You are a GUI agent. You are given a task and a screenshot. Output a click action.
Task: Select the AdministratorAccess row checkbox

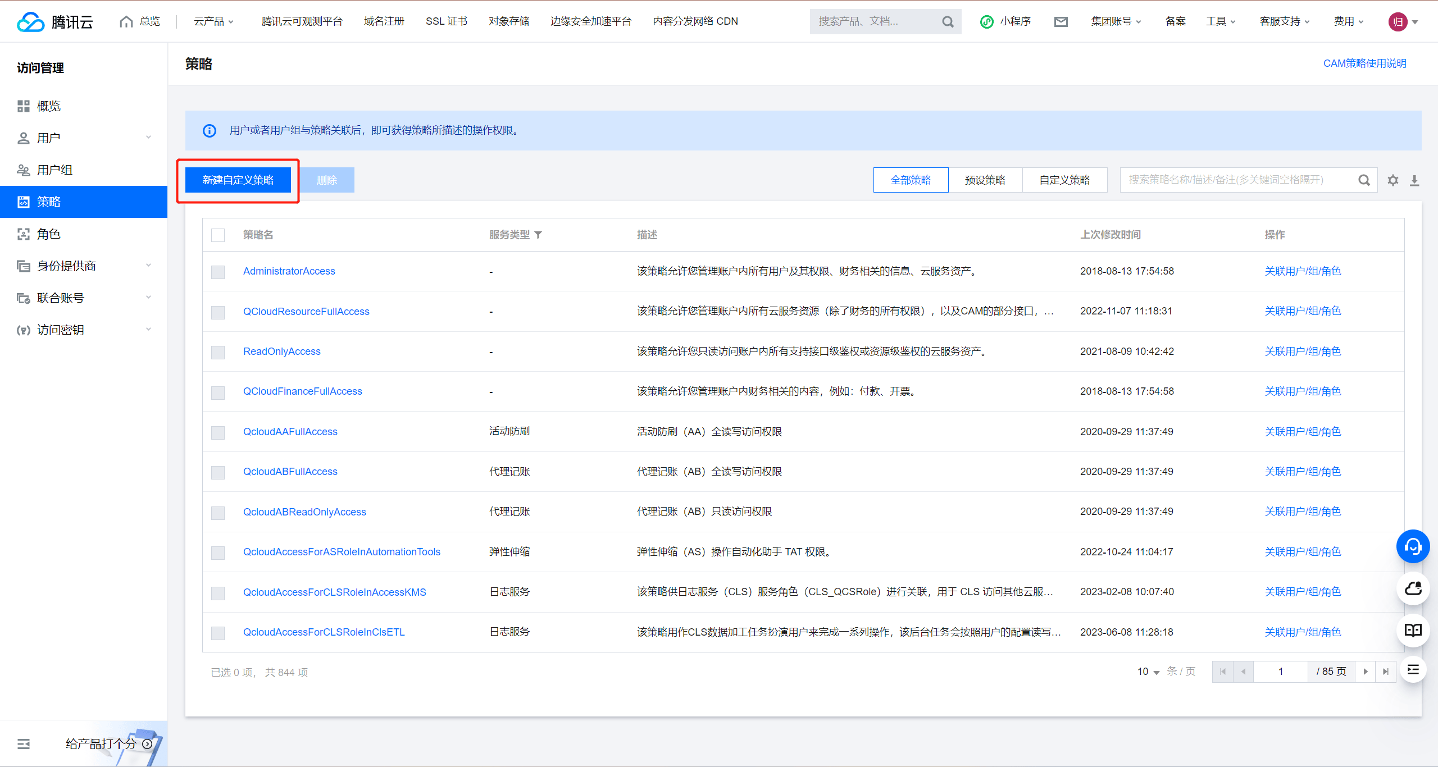[x=218, y=272]
